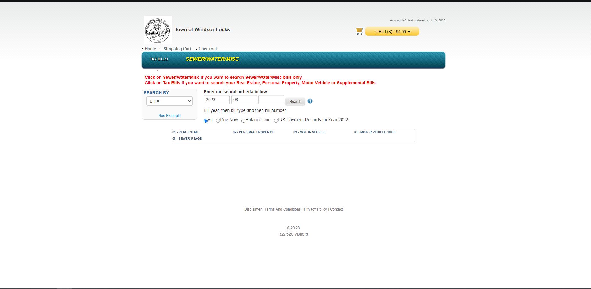Switch to the TAX BILLS tab

pyautogui.click(x=159, y=59)
